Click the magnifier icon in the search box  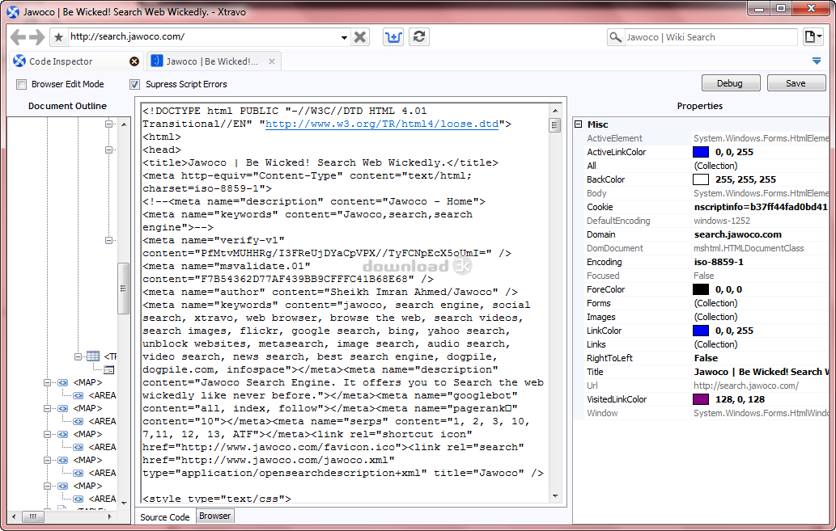(x=615, y=36)
